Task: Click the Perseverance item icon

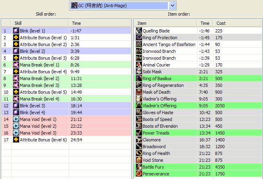Action: [x=139, y=174]
